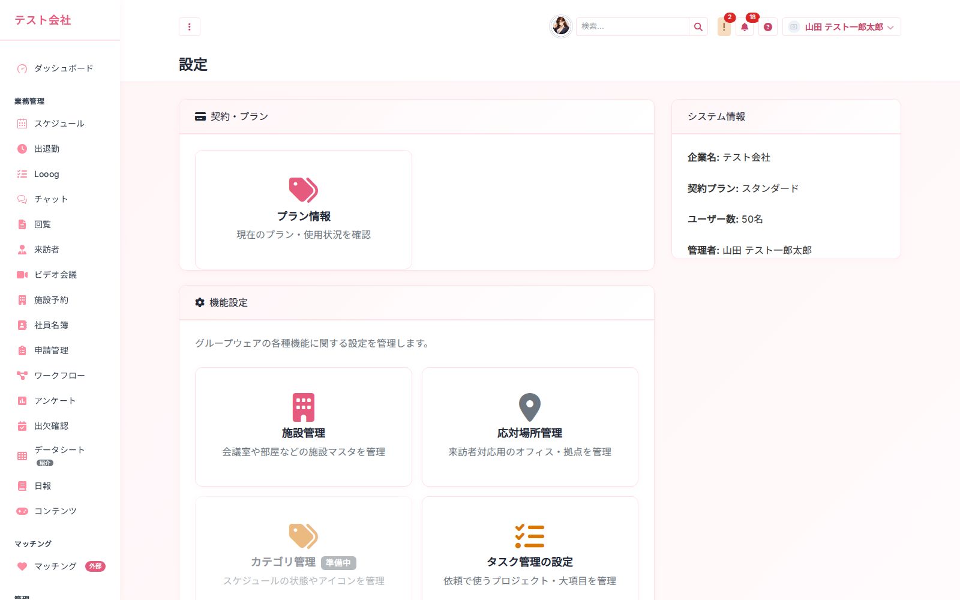Image resolution: width=960 pixels, height=600 pixels.
Task: Click the 申請管理 clipboard icon
Action: (22, 350)
